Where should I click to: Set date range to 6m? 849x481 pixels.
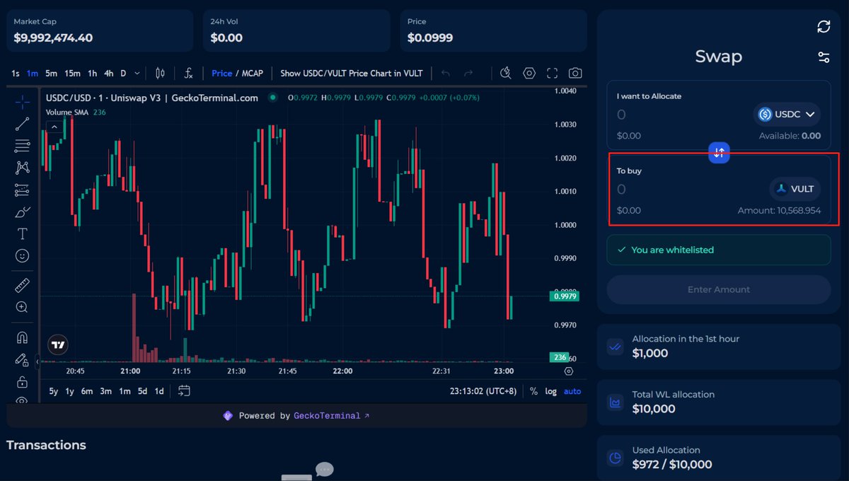[x=86, y=391]
